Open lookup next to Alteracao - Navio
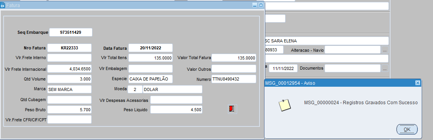 pos(385,50)
